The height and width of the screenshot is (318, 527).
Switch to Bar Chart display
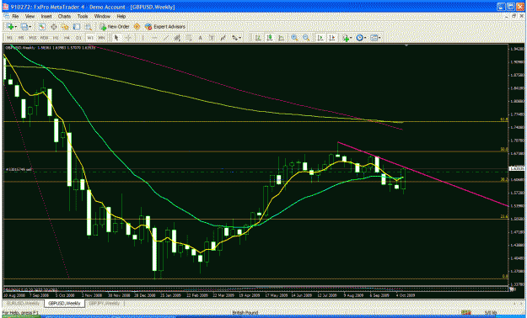[x=258, y=38]
